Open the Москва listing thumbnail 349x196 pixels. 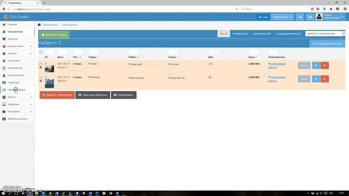[50, 83]
